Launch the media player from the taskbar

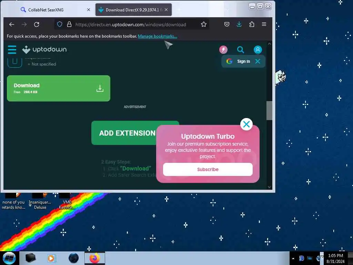[x=51, y=258]
